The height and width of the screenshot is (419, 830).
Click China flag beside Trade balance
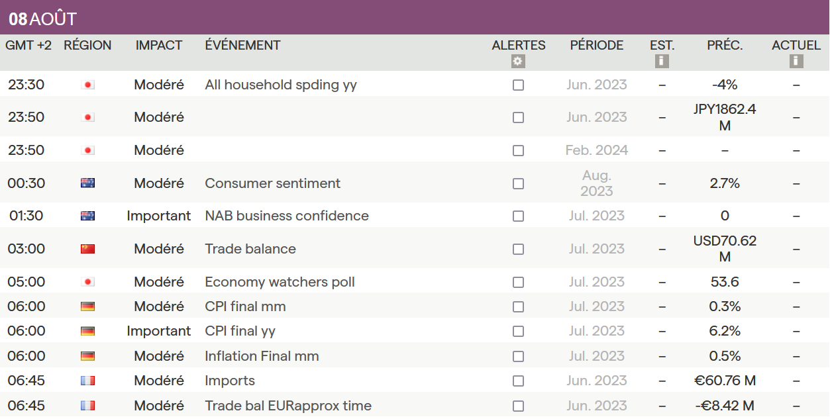click(87, 249)
